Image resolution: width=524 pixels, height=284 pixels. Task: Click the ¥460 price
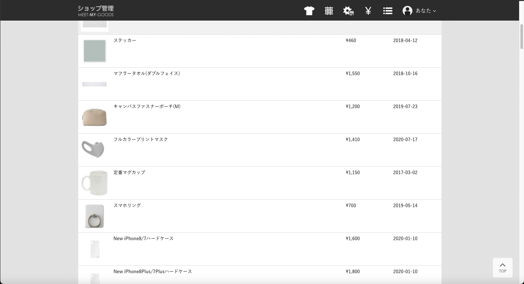tap(351, 41)
